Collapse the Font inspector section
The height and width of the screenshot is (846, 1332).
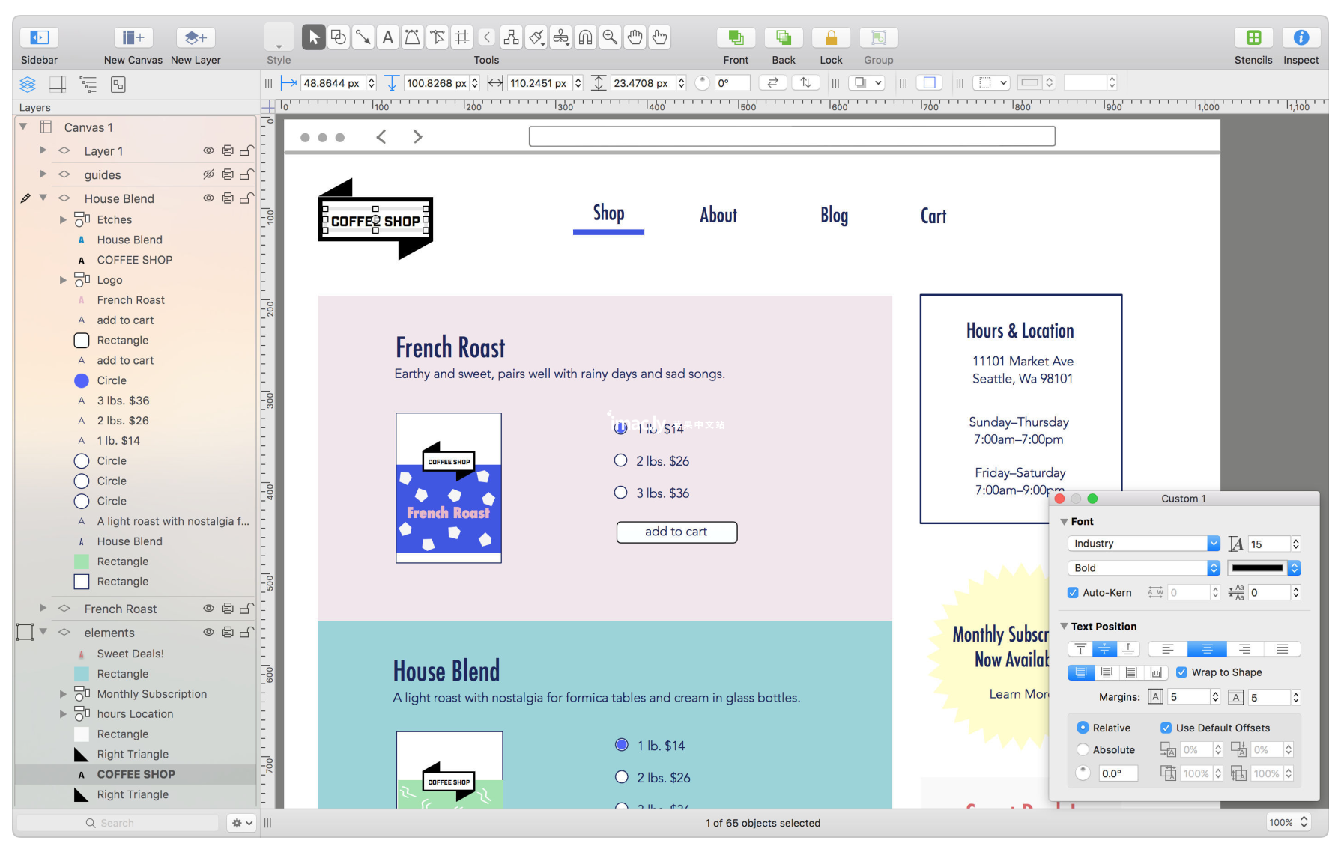pyautogui.click(x=1064, y=522)
